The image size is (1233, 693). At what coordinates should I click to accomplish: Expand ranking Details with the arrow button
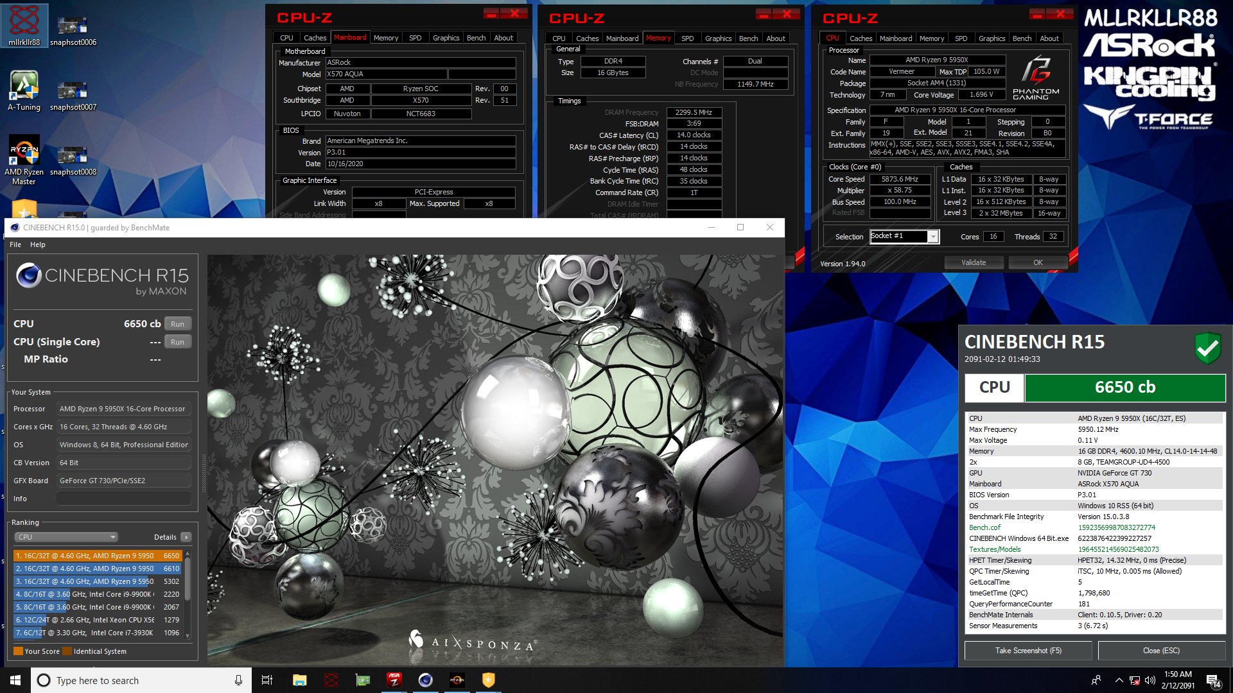pos(186,537)
